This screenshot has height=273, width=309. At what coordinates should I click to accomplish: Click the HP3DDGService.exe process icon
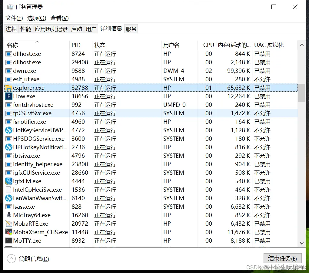(x=8, y=139)
